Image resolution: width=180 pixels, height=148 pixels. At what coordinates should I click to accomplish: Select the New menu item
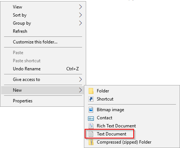[x=42, y=90]
